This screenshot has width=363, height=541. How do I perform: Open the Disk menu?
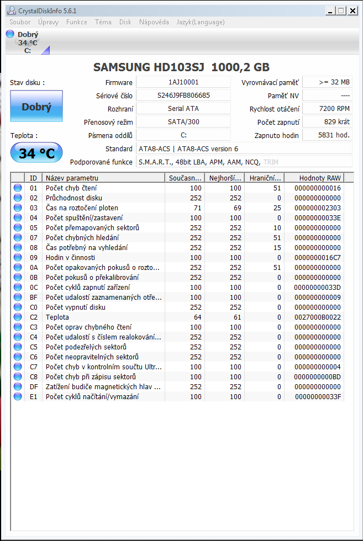click(x=125, y=22)
